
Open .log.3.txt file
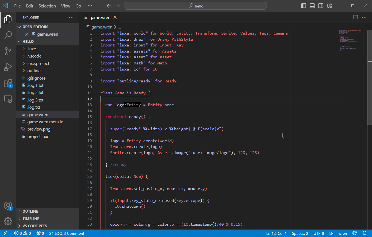click(48, 100)
